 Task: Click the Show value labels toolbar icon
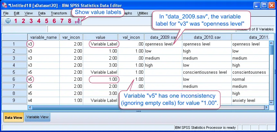pyautogui.click(x=78, y=21)
